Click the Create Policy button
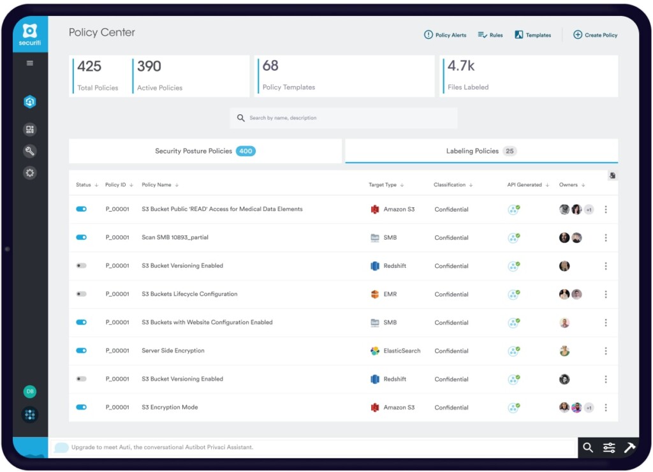Screen dimensions: 653x472 point(595,35)
